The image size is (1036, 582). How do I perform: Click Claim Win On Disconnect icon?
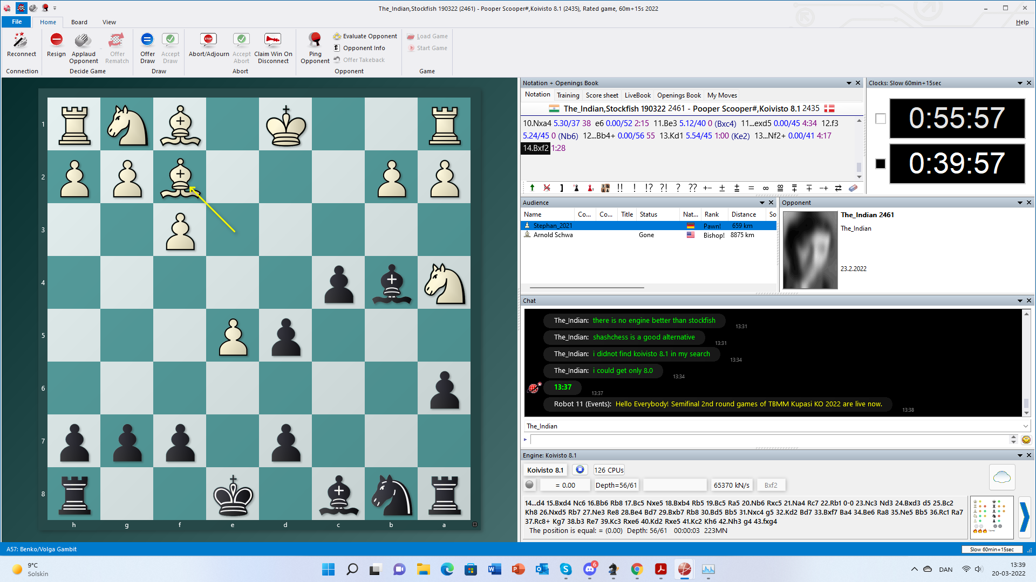(x=273, y=40)
